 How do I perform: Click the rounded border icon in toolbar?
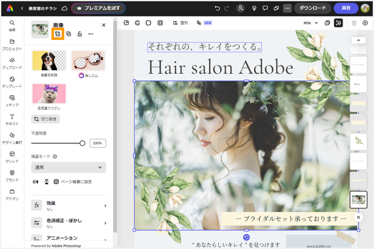coord(160,23)
